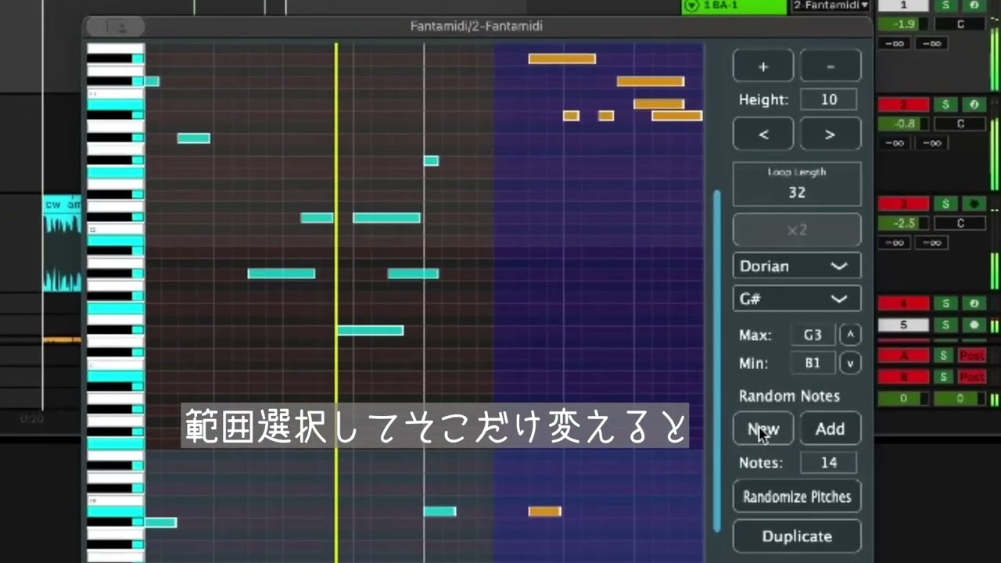Viewport: 1001px width, 563px height.
Task: Mute track 1 via its activator
Action: point(904,5)
